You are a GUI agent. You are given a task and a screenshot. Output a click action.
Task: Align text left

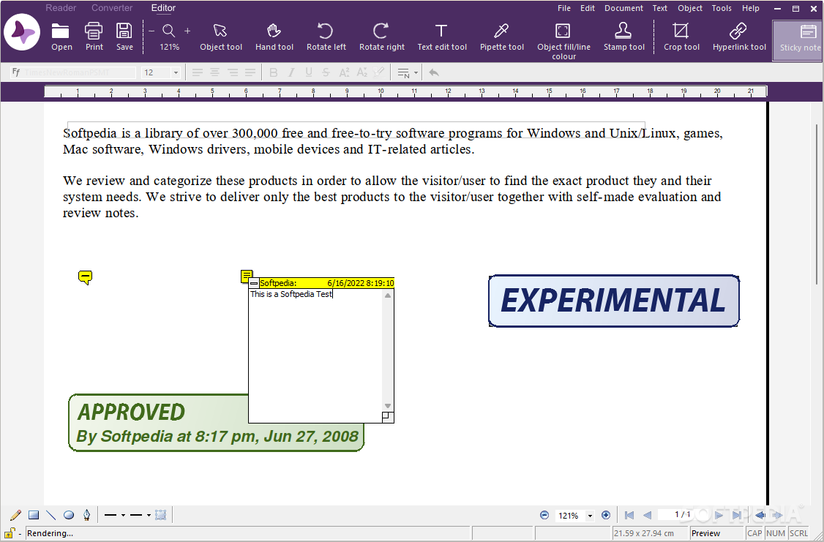pos(197,72)
